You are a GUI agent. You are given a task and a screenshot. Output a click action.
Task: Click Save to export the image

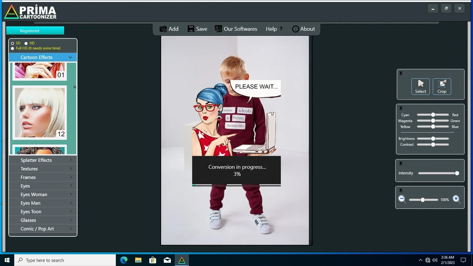197,29
